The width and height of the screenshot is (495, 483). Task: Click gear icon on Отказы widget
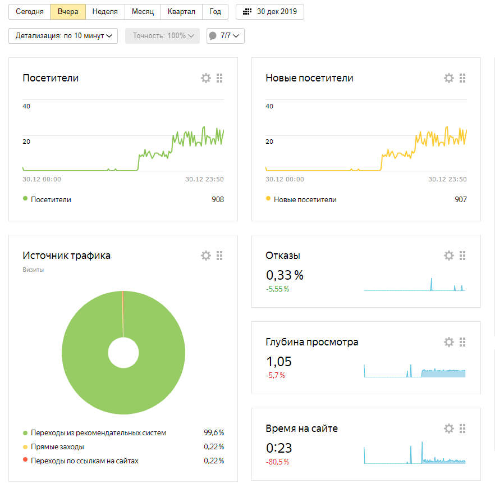point(449,256)
